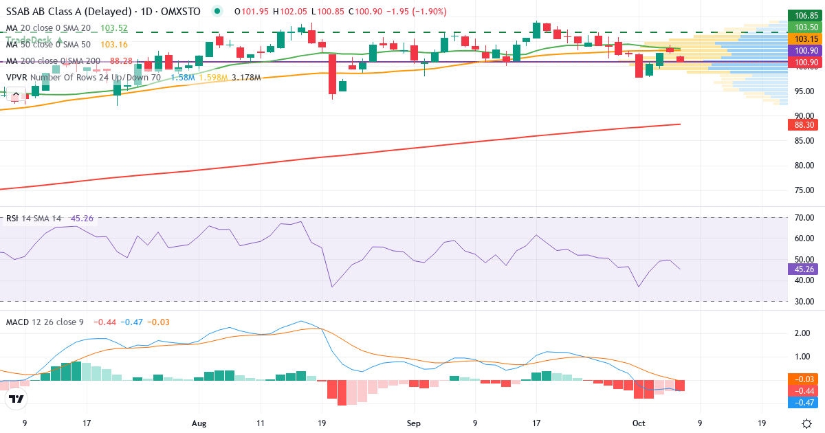
Task: Open the chart settings gear icon
Action: point(806,423)
